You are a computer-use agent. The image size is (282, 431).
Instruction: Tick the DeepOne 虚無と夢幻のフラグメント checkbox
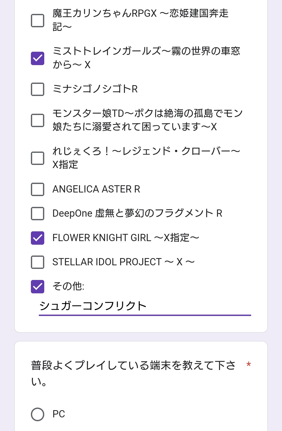[x=38, y=214]
